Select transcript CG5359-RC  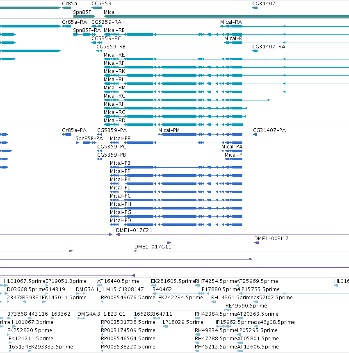coord(106,39)
